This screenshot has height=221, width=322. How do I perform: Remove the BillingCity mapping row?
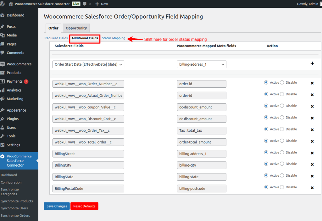point(312,165)
